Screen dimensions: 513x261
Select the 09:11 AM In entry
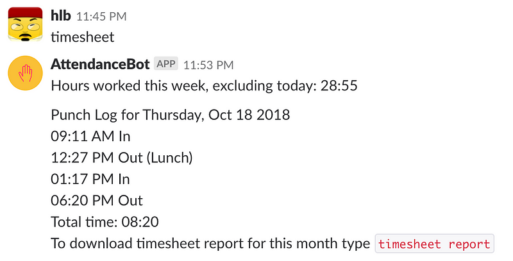pos(90,137)
